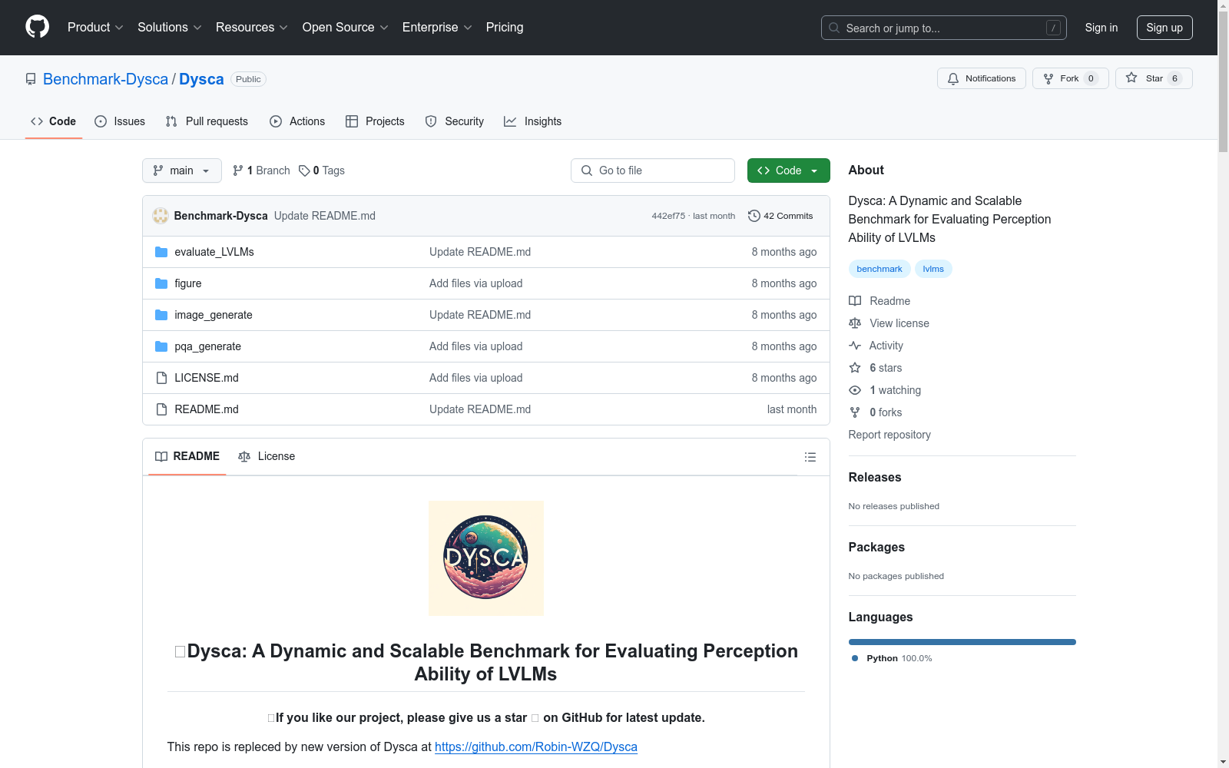Image resolution: width=1229 pixels, height=768 pixels.
Task: Click the bell icon in Notifications
Action: point(953,78)
